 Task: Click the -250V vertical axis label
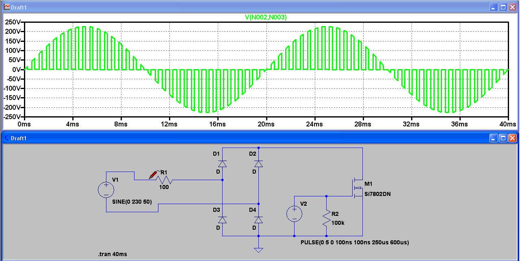(x=12, y=117)
